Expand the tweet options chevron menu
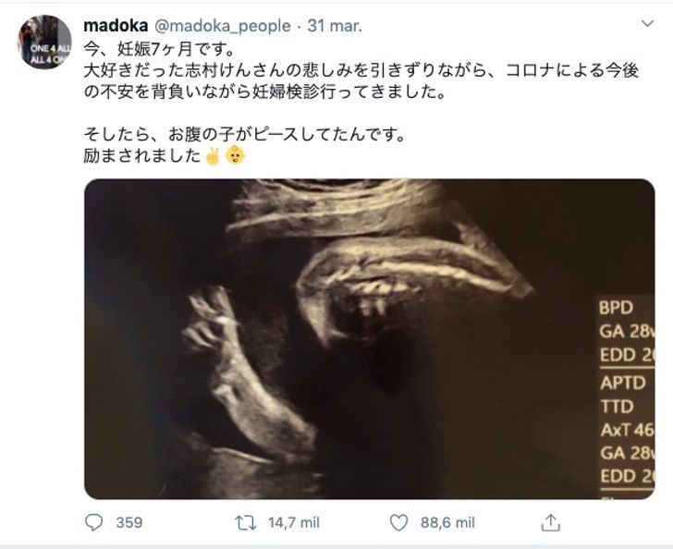The width and height of the screenshot is (673, 549). click(x=647, y=24)
